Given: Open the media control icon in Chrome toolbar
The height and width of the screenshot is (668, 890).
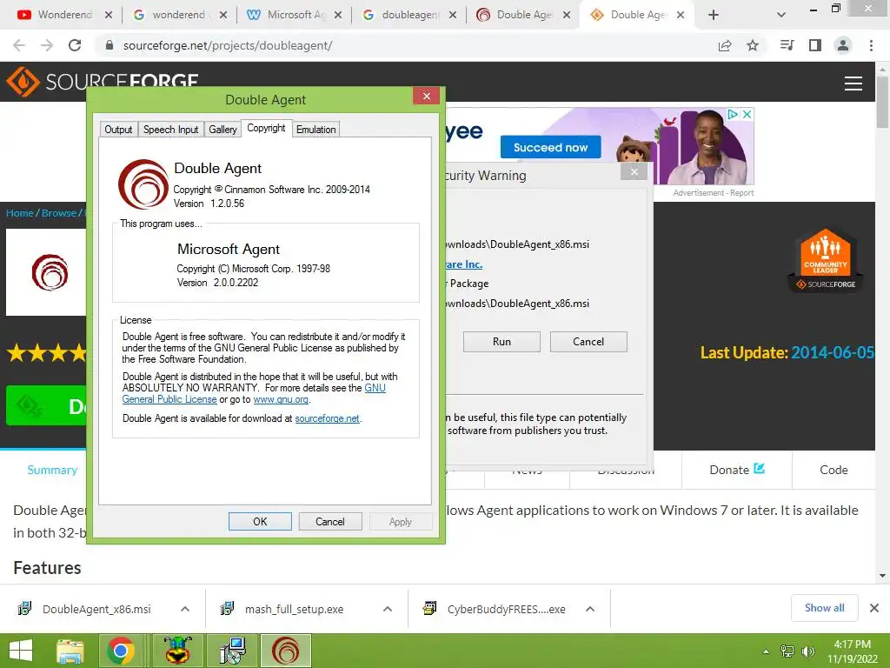Looking at the screenshot, I should [787, 45].
